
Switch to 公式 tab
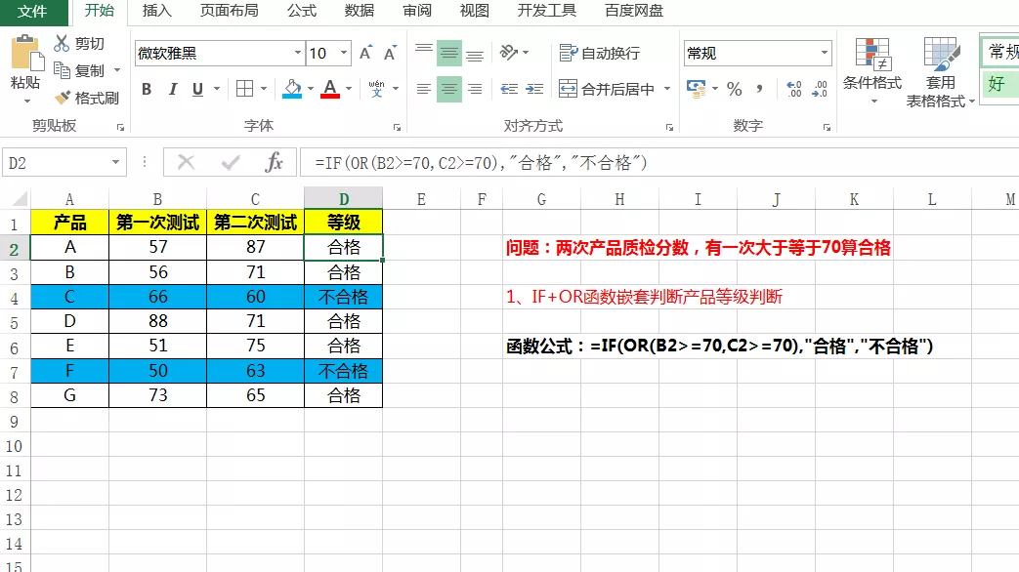(302, 11)
